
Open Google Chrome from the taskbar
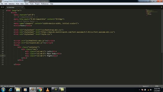tap(40, 90)
